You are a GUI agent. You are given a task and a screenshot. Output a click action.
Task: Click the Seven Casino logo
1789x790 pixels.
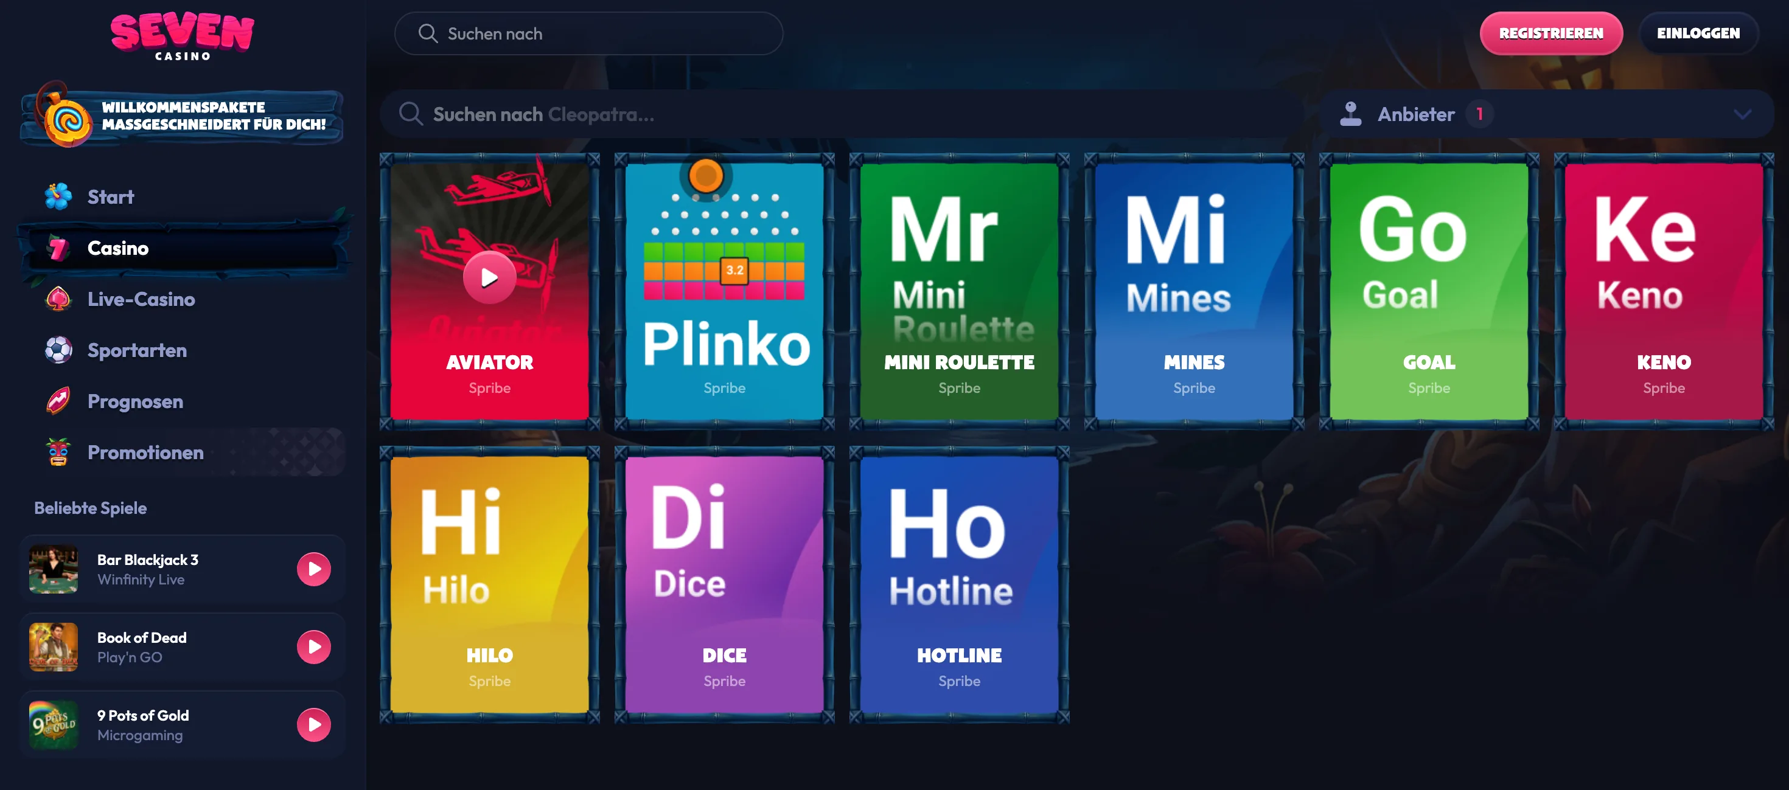point(183,36)
